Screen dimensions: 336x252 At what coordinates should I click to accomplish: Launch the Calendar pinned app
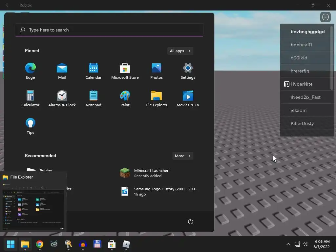(94, 71)
